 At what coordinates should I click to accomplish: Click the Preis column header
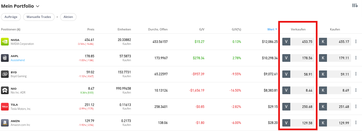(91, 29)
